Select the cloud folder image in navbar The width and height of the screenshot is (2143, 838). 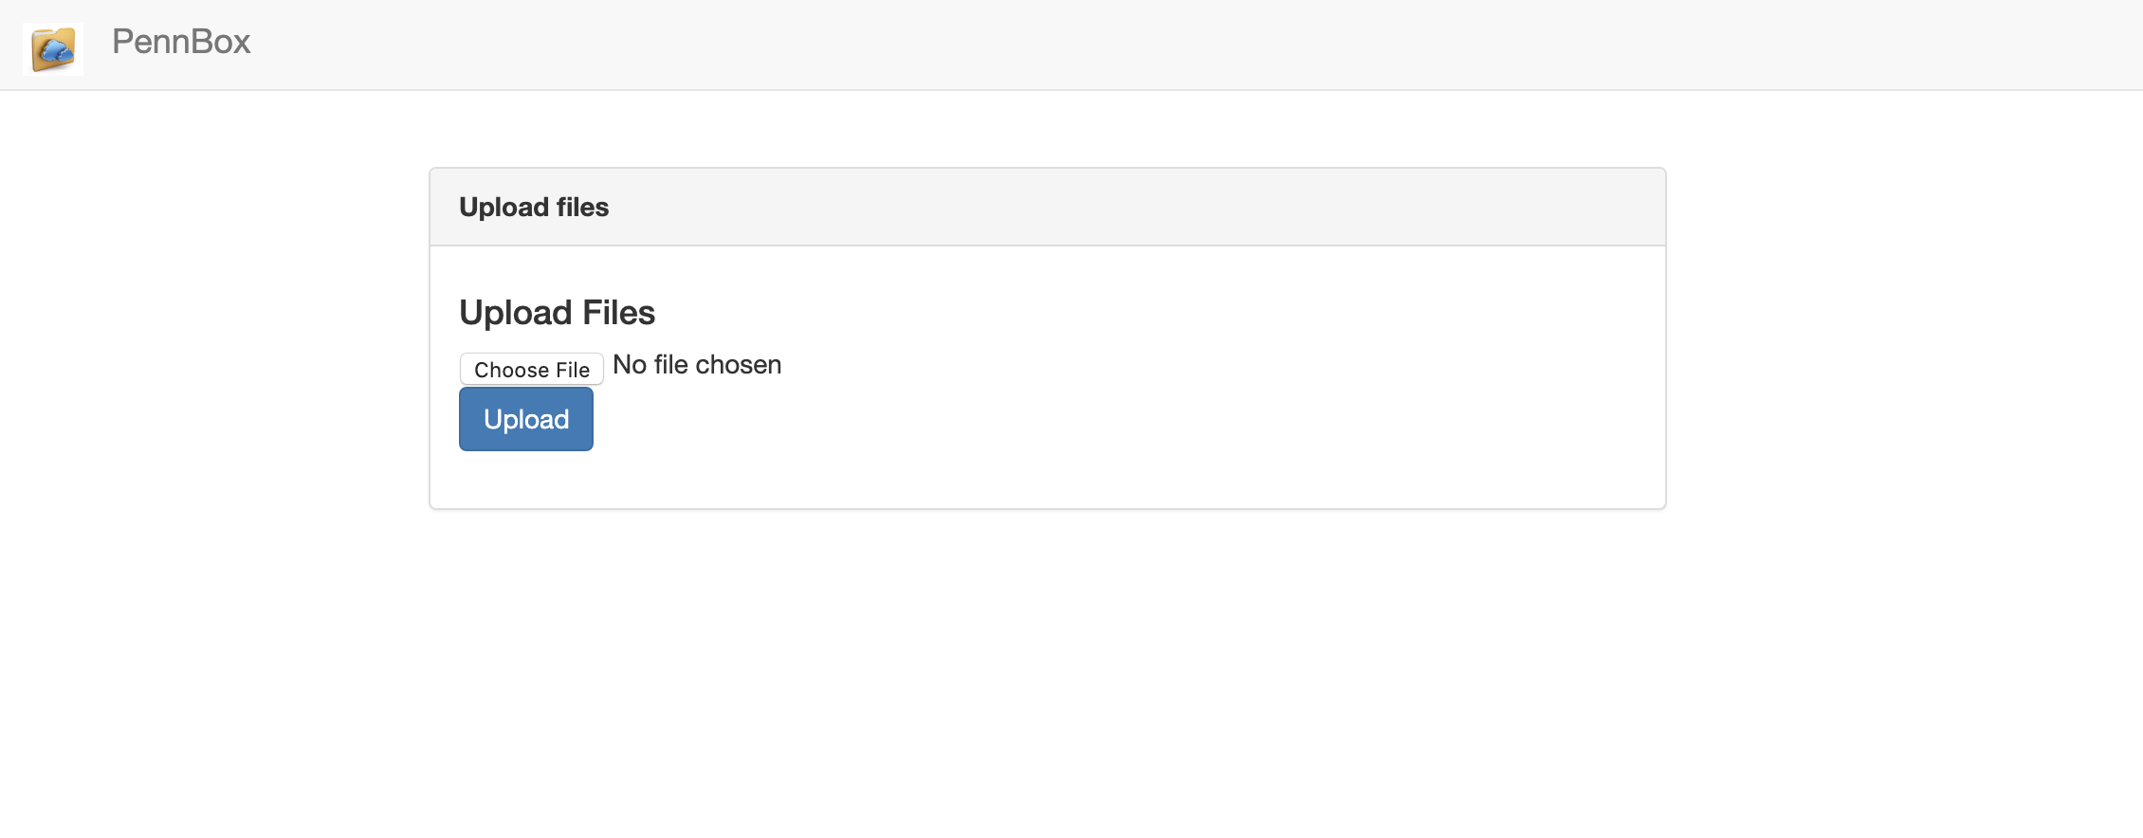(x=53, y=49)
